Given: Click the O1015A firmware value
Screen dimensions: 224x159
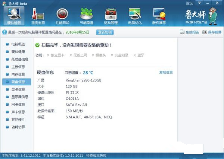Looking at the screenshot, I should (72, 99).
